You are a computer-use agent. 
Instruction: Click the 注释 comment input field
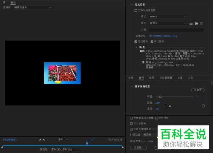point(176,30)
